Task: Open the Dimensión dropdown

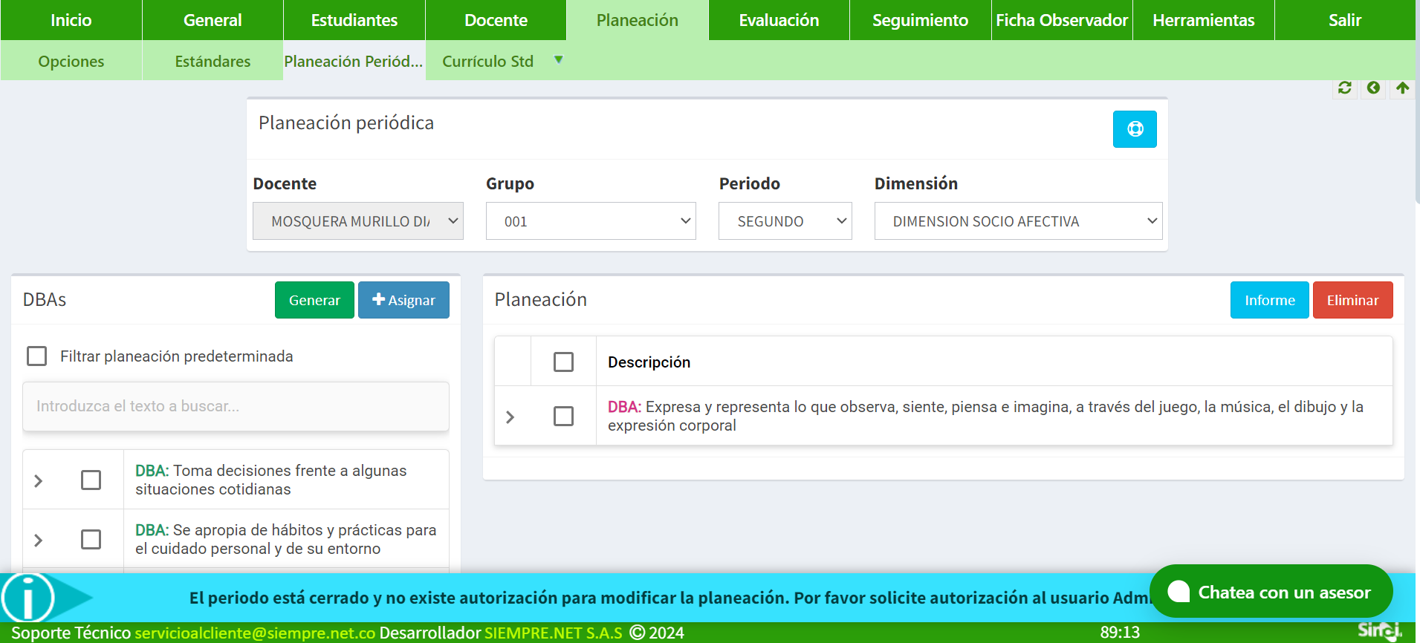Action: point(1017,221)
